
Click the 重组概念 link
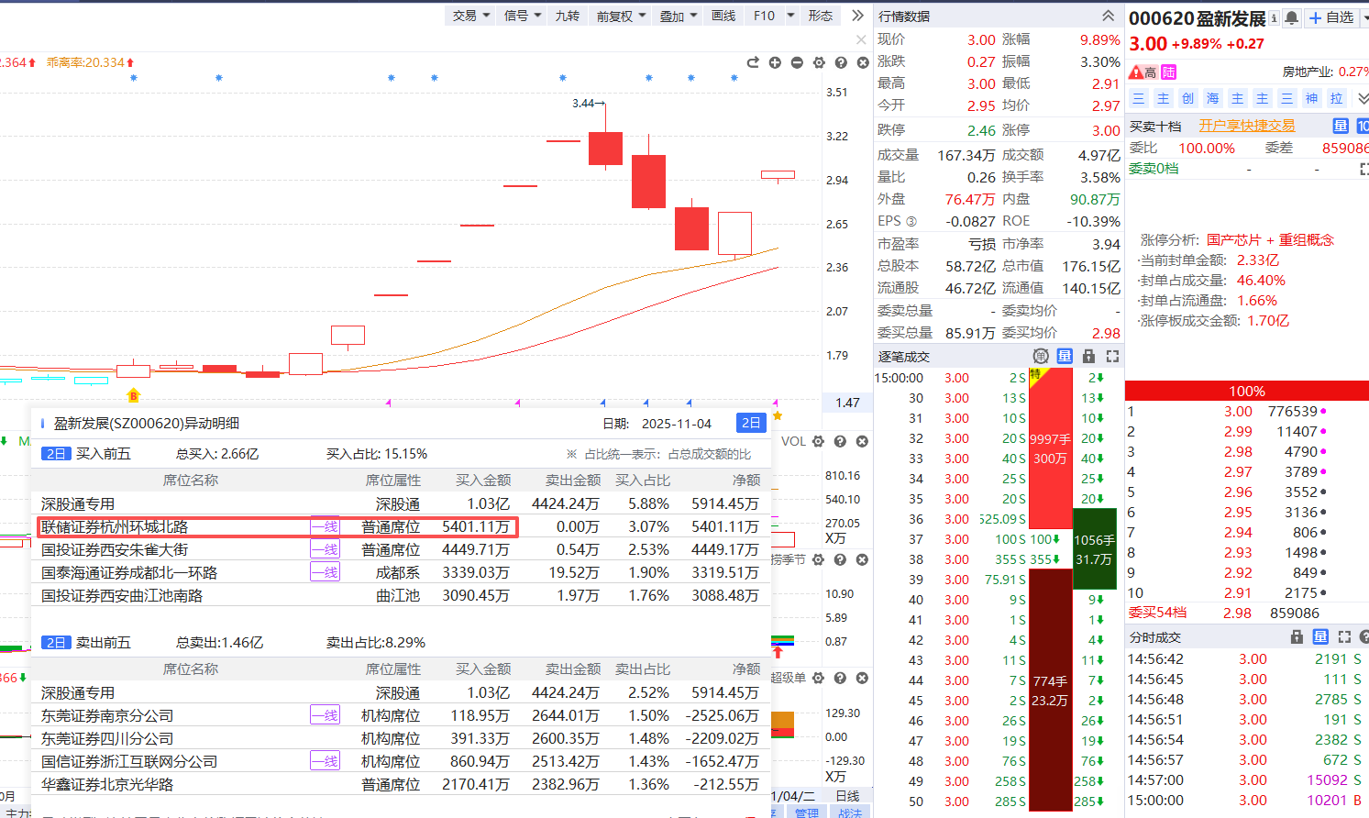pos(1307,240)
